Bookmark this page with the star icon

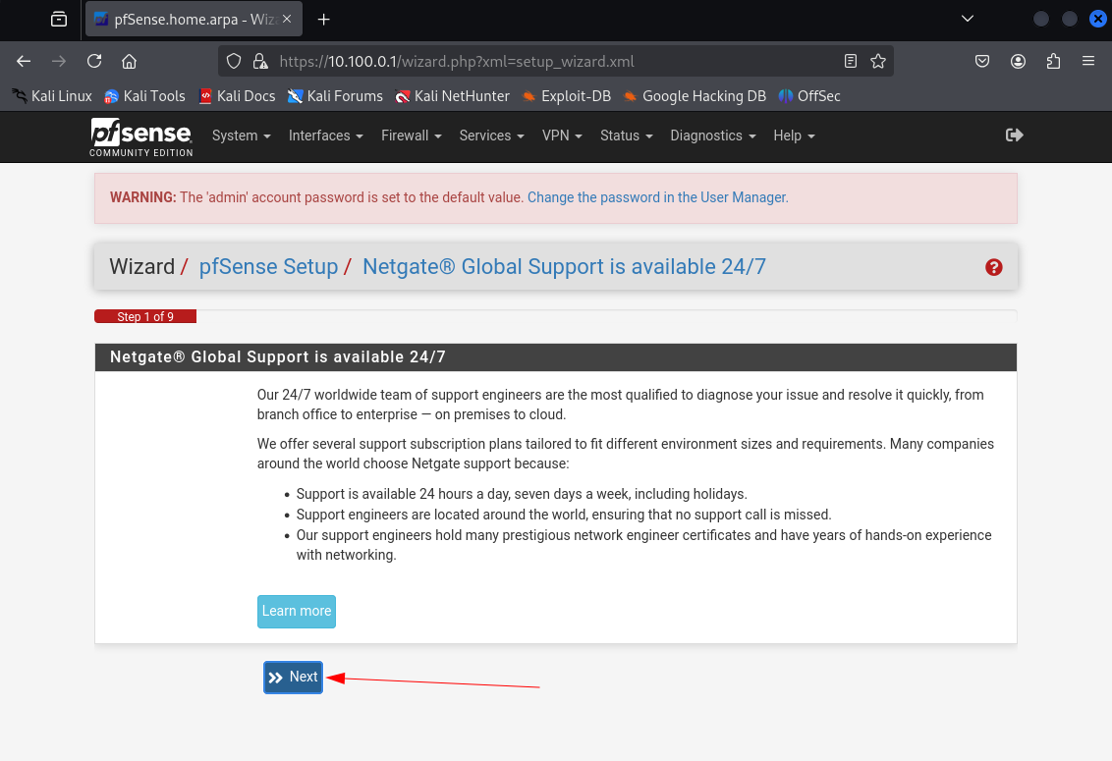click(878, 62)
